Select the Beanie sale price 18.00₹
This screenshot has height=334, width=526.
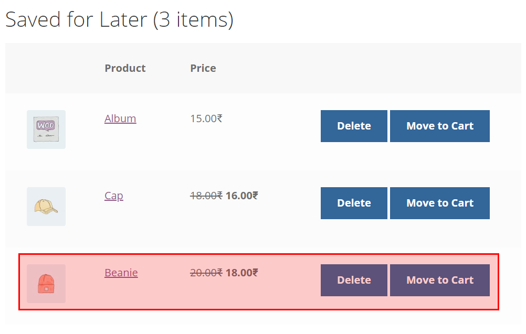242,273
